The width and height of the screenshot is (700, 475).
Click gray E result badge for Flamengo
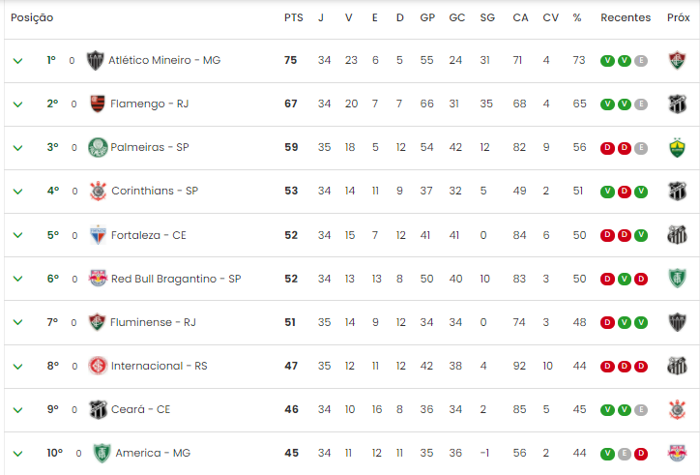(641, 104)
